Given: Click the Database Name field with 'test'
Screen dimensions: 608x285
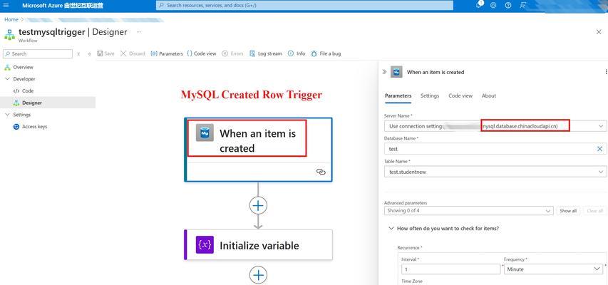Looking at the screenshot, I should (495, 149).
